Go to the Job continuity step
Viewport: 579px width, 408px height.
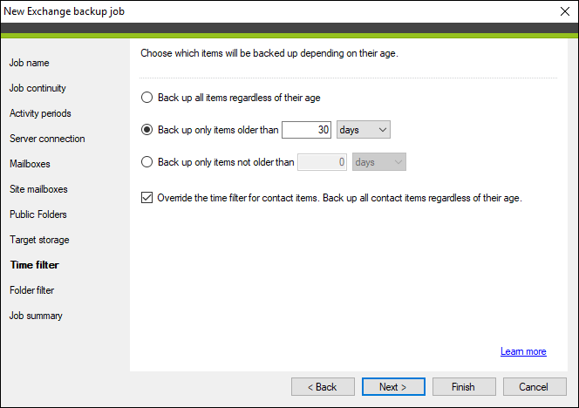pos(37,88)
